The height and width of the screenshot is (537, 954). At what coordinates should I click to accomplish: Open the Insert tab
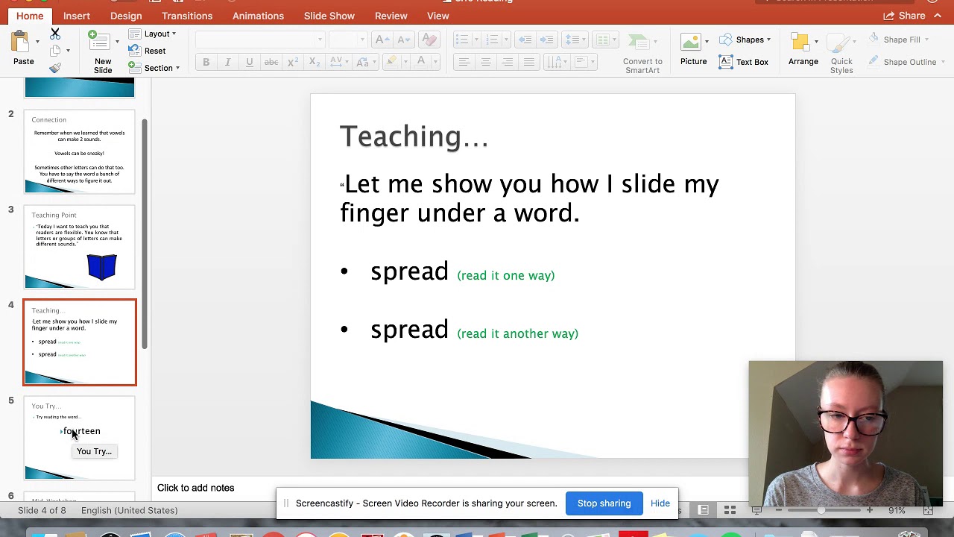(77, 16)
